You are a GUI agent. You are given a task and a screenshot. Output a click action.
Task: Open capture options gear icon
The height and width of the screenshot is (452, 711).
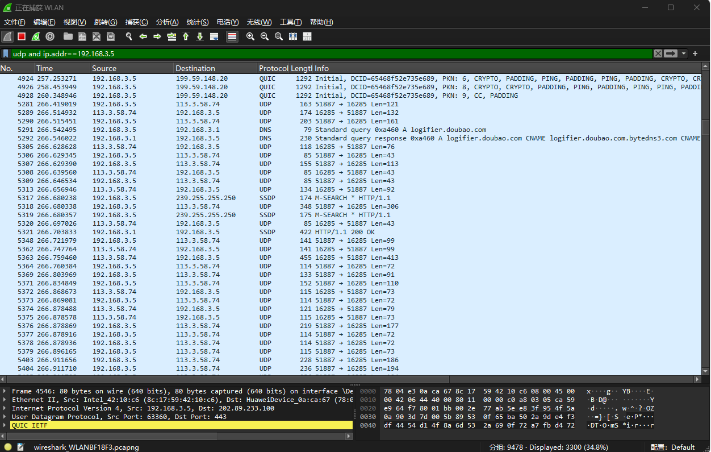pos(50,36)
